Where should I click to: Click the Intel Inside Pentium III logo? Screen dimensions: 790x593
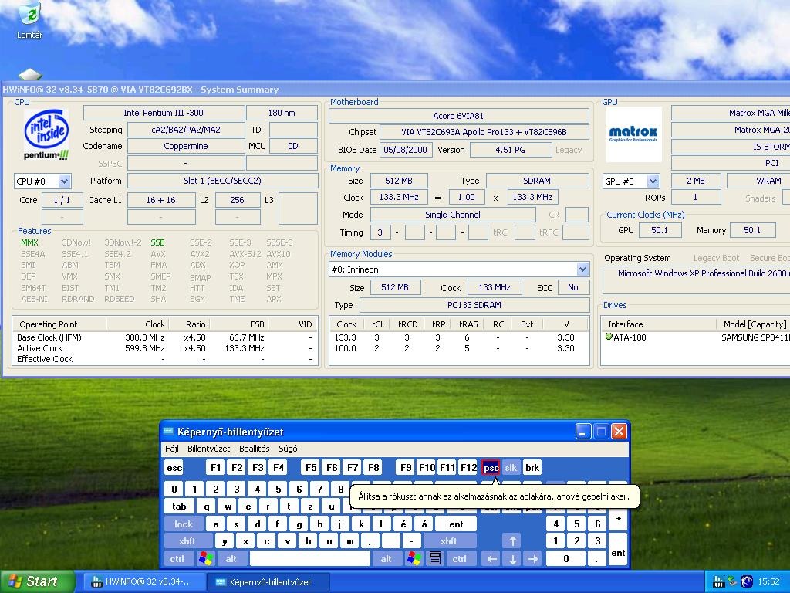click(x=46, y=134)
